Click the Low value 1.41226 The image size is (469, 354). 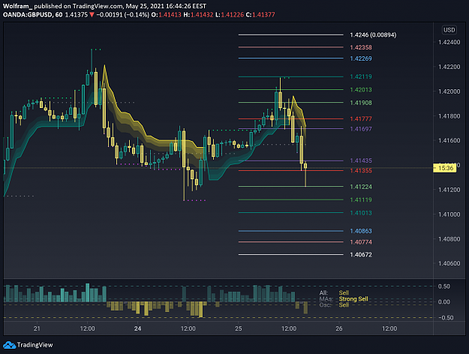pyautogui.click(x=233, y=15)
